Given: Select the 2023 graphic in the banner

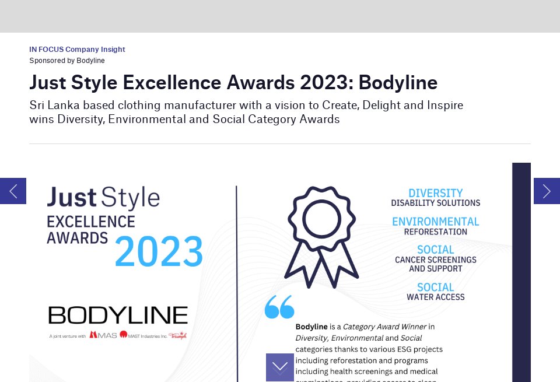Looking at the screenshot, I should tap(159, 251).
